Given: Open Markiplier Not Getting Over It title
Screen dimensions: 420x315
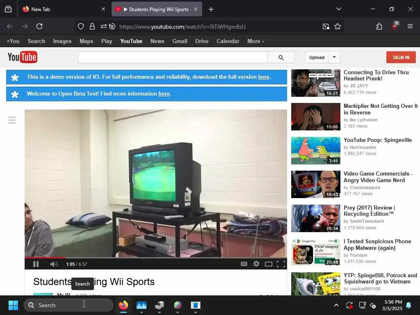Looking at the screenshot, I should (381, 109).
